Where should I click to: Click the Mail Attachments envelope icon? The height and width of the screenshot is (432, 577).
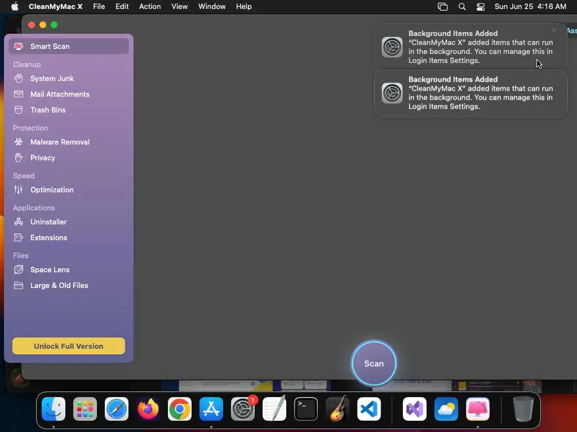(19, 94)
